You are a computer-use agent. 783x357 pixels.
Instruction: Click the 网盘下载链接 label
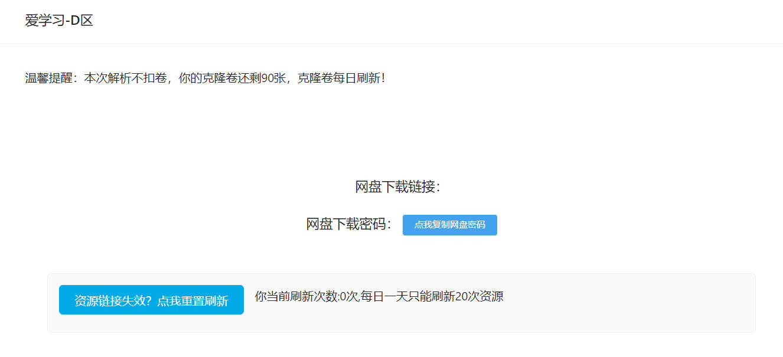pyautogui.click(x=397, y=187)
